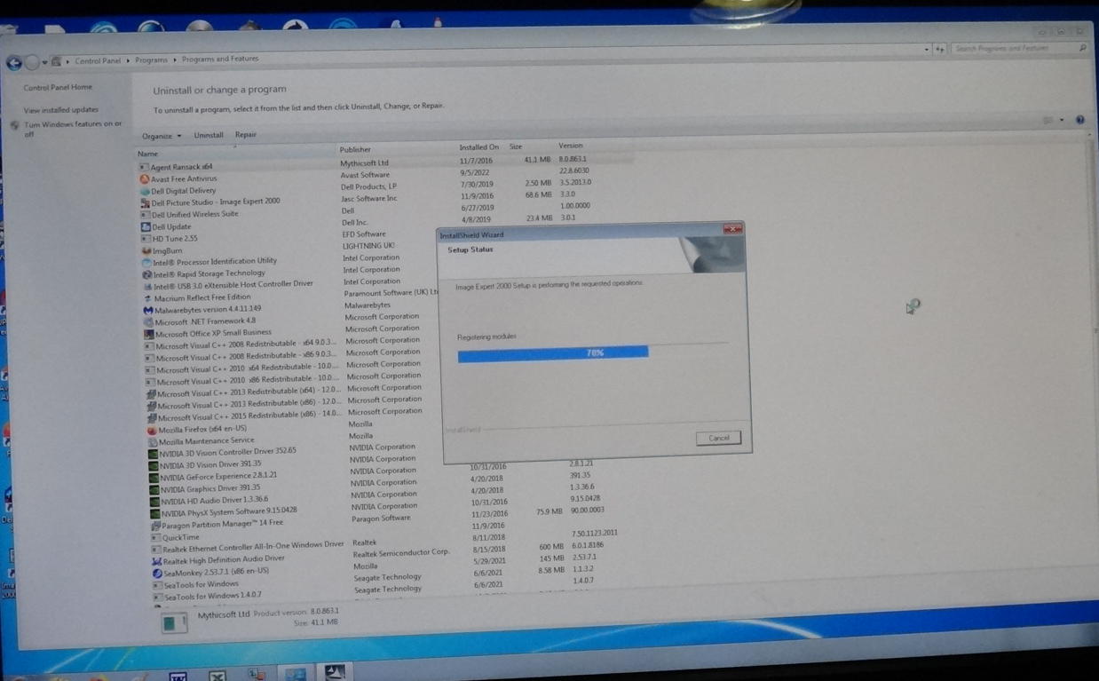This screenshot has height=681, width=1099.
Task: Click Uninstall in the toolbar
Action: click(209, 135)
